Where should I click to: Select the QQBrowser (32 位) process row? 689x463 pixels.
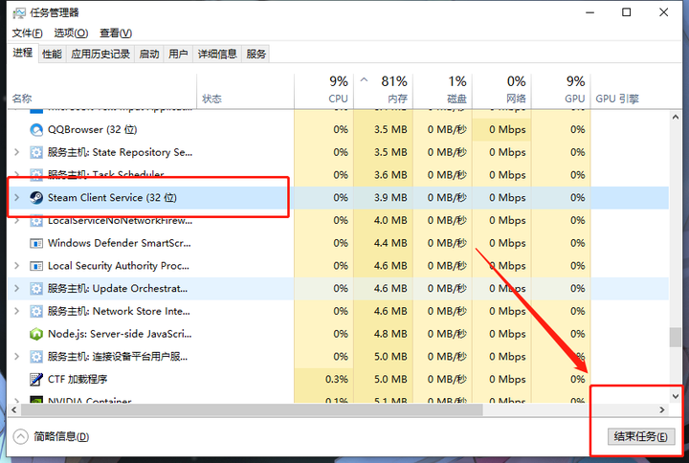point(339,129)
